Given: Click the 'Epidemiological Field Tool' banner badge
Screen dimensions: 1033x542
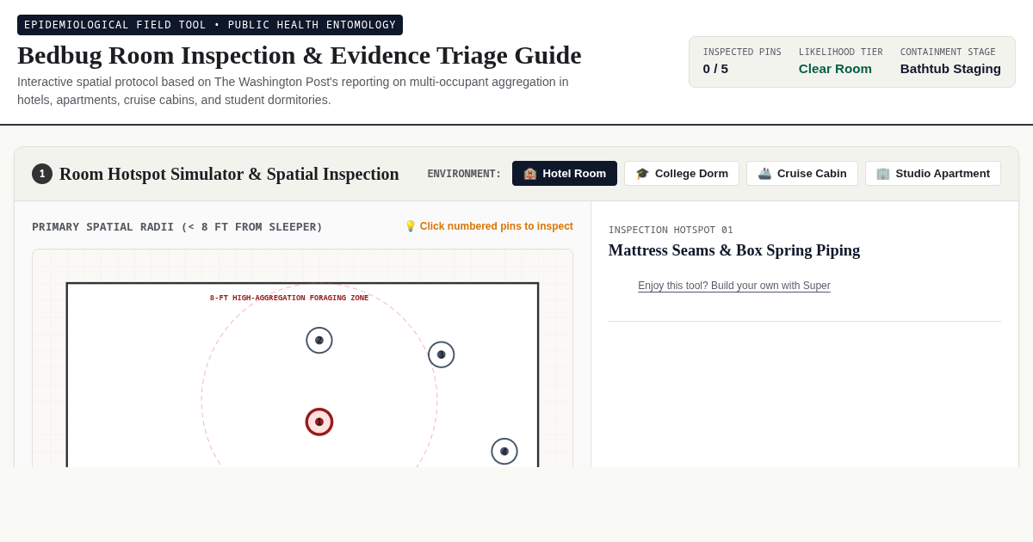Looking at the screenshot, I should click(x=210, y=25).
